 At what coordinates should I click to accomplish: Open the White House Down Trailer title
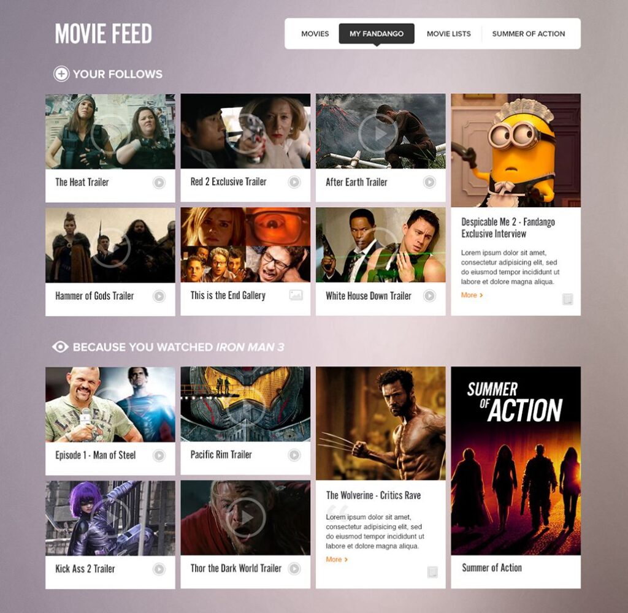coord(369,296)
